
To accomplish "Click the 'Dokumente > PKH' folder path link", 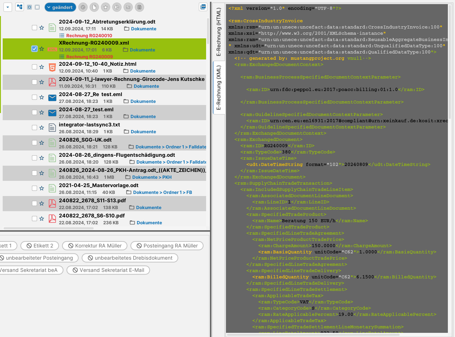I will click(152, 177).
